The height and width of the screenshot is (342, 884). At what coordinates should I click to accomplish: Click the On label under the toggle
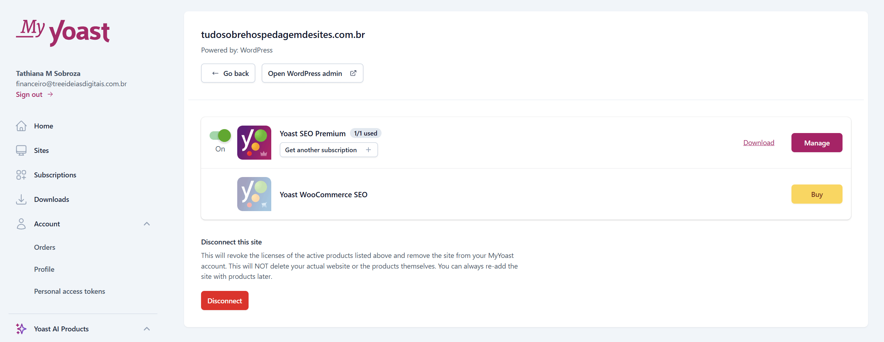tap(220, 149)
